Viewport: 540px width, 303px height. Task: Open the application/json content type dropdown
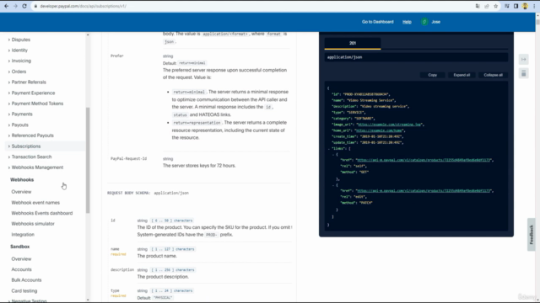(x=416, y=57)
